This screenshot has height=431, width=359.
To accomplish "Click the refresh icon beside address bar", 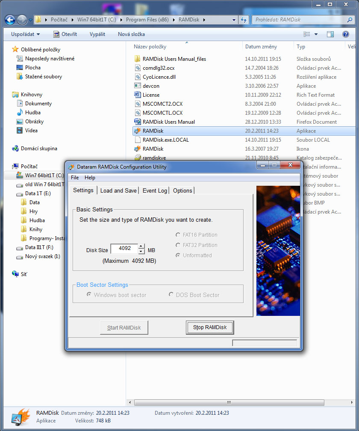I will pos(244,20).
